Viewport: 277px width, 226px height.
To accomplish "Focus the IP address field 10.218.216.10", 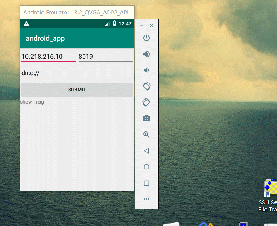I will pyautogui.click(x=49, y=57).
